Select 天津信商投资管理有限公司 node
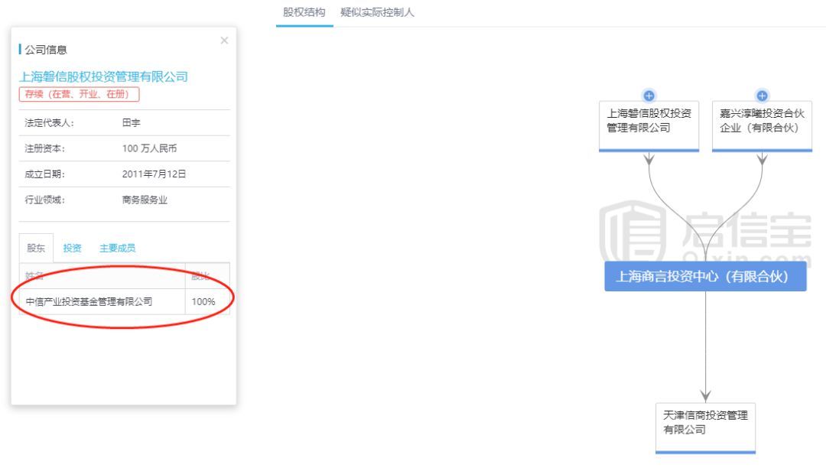The height and width of the screenshot is (468, 826). [705, 427]
